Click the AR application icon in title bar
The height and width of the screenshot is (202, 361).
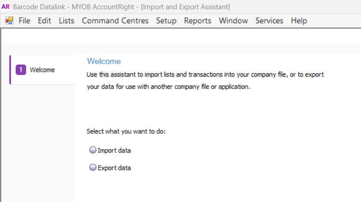(x=6, y=7)
